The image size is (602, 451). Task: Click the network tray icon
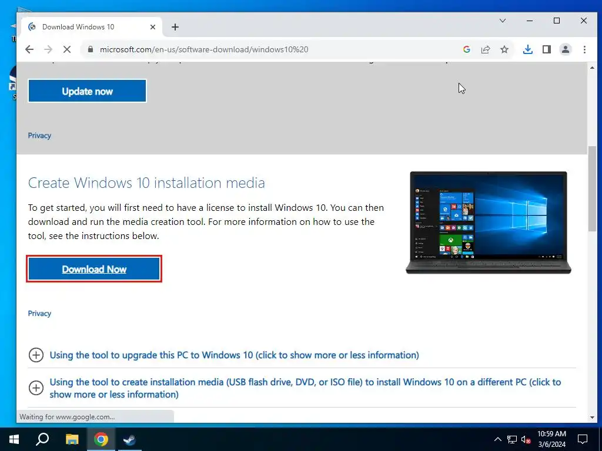click(x=512, y=439)
